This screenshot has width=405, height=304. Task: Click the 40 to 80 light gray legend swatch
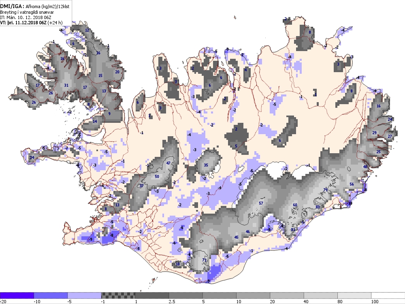click(321, 295)
